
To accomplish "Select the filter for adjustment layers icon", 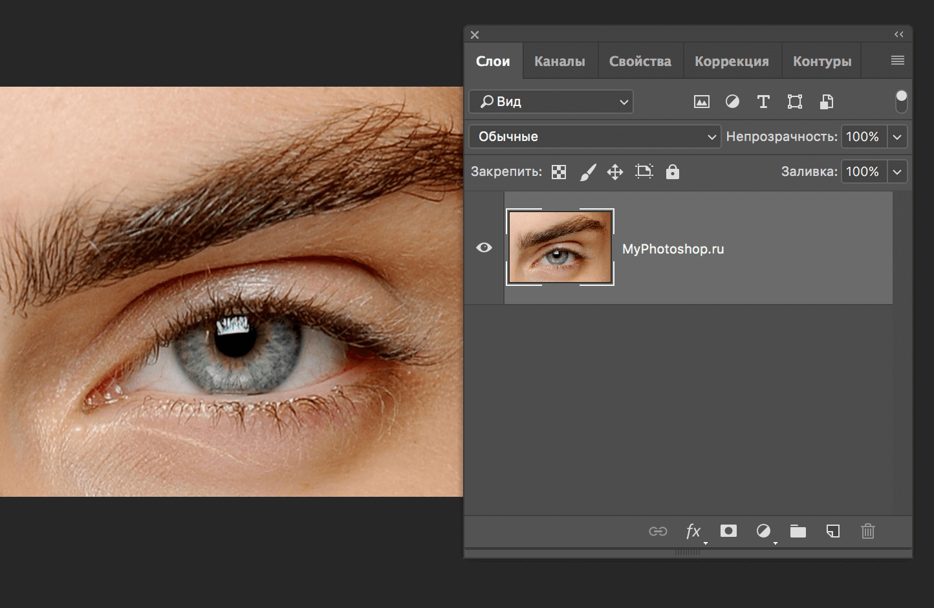I will click(x=732, y=102).
